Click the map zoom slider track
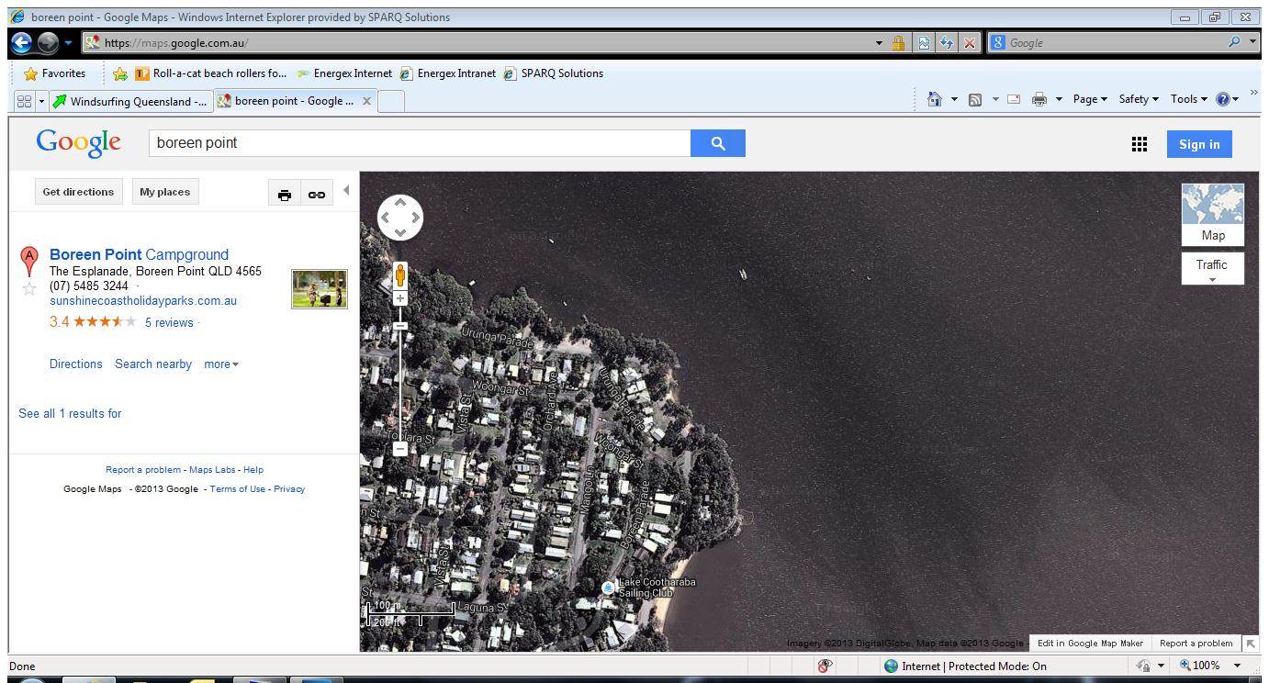This screenshot has height=683, width=1269. (400, 386)
